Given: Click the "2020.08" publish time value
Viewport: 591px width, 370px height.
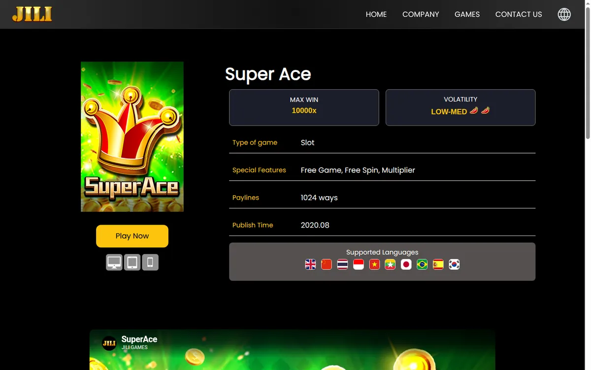Looking at the screenshot, I should 315,225.
